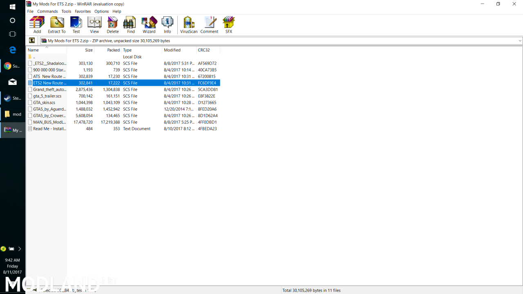Open the Commands menu
This screenshot has height=294, width=523.
coord(47,11)
